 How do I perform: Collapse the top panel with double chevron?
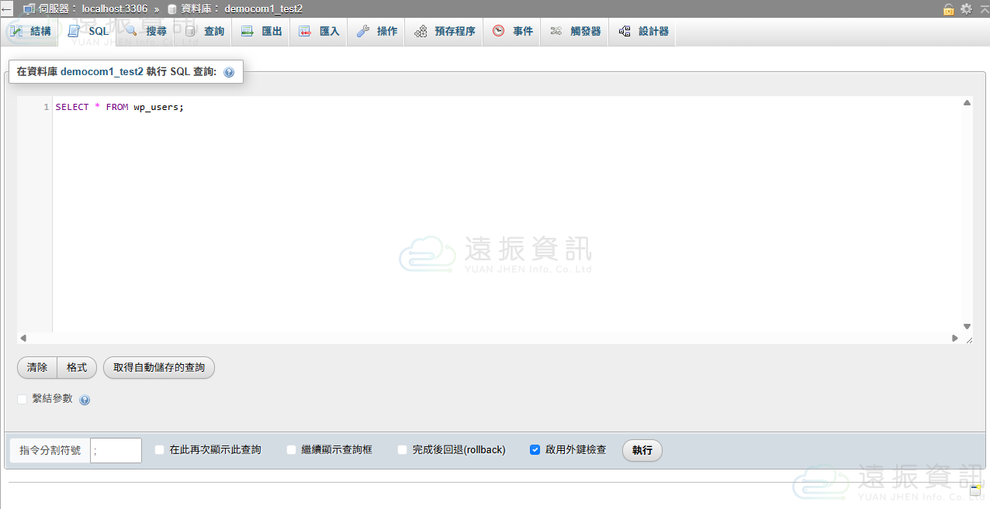click(983, 9)
